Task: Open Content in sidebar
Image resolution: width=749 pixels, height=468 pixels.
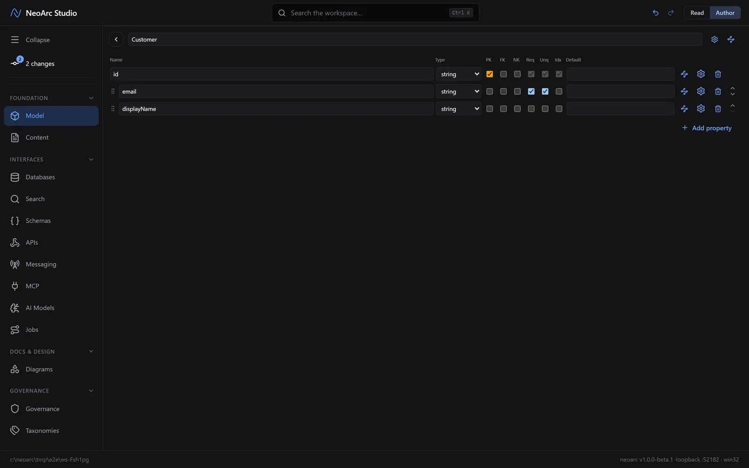Action: (x=51, y=138)
